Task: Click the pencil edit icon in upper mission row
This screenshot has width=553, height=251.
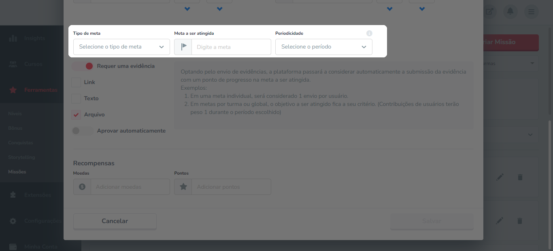Action: 500,177
